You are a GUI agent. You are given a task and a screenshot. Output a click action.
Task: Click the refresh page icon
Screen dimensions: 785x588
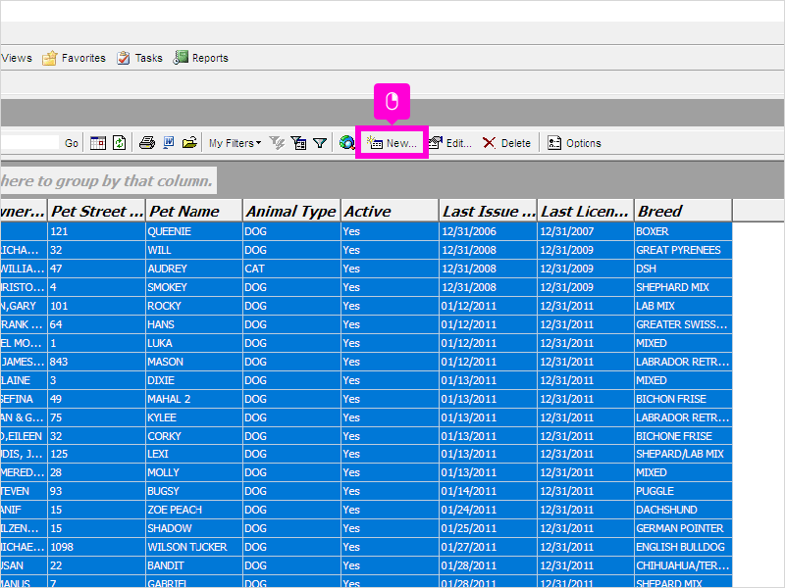click(119, 143)
